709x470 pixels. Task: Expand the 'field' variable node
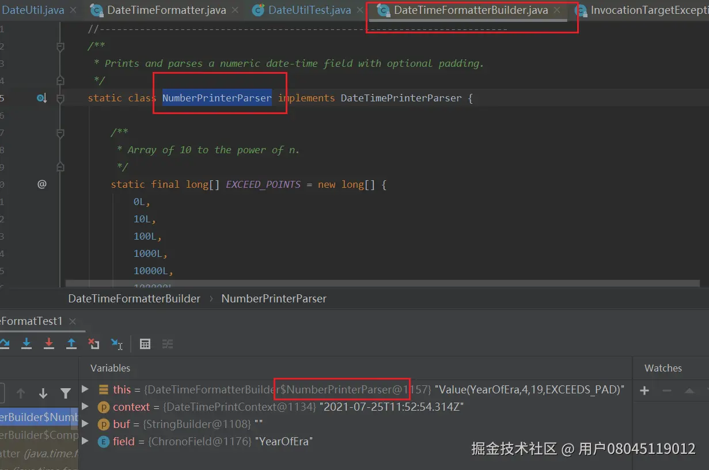coord(85,441)
